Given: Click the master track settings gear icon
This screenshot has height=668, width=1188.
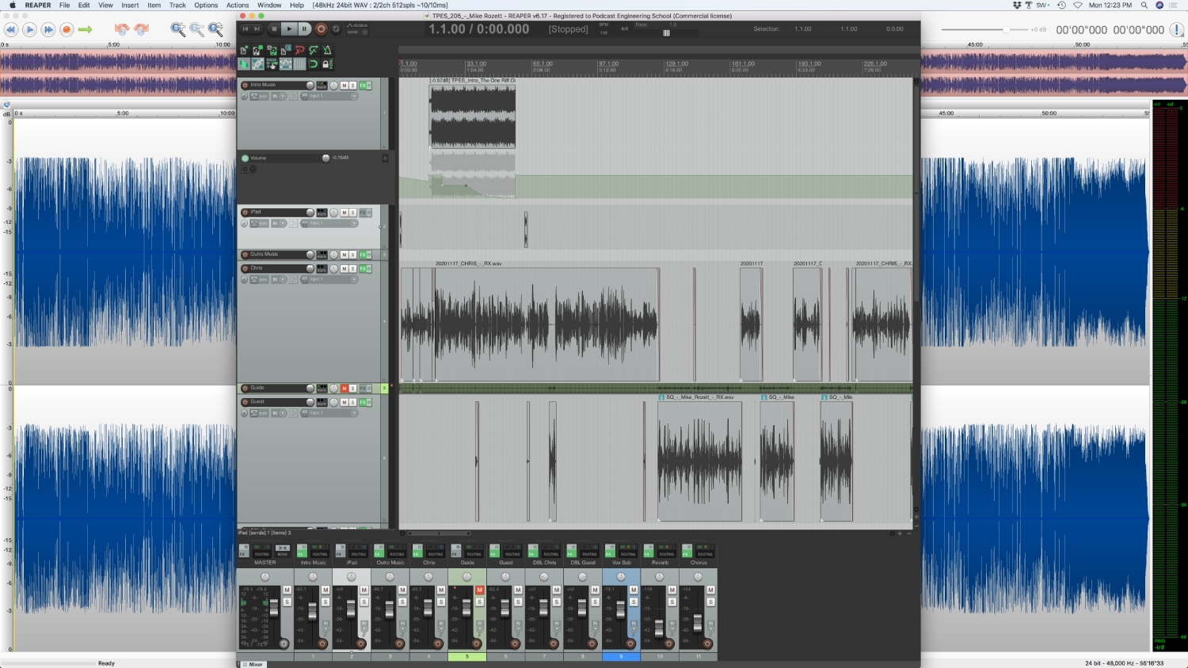Looking at the screenshot, I should pos(284,643).
